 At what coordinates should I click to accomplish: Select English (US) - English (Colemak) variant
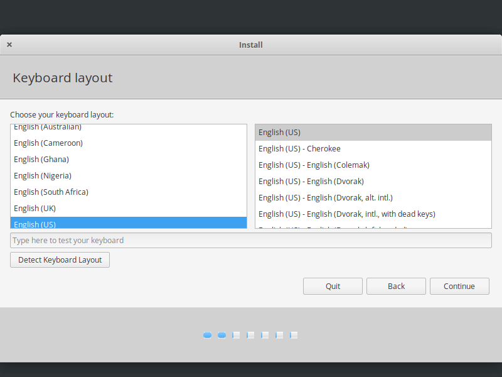coord(314,165)
